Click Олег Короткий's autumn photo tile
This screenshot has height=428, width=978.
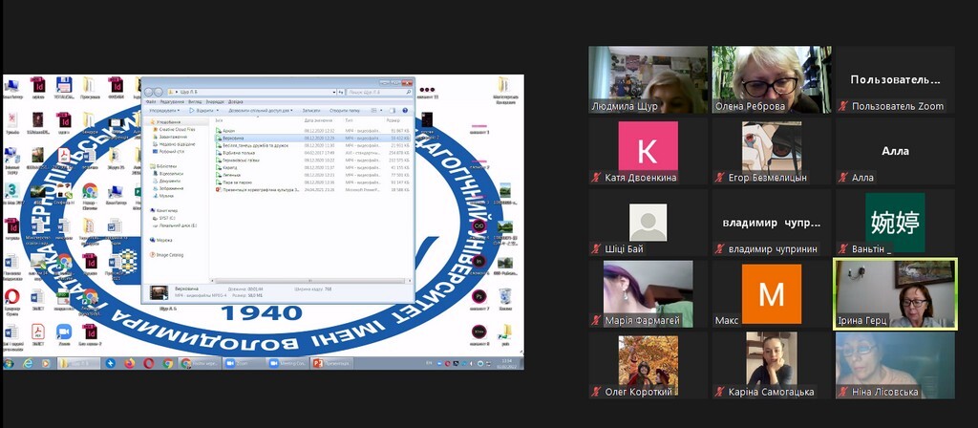(x=648, y=365)
